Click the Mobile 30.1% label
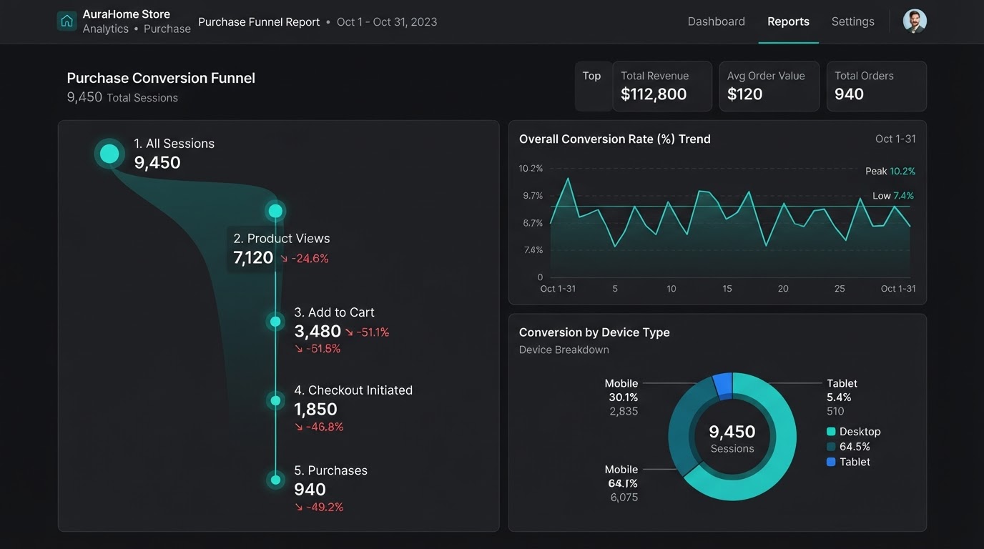This screenshot has height=549, width=984. (621, 390)
